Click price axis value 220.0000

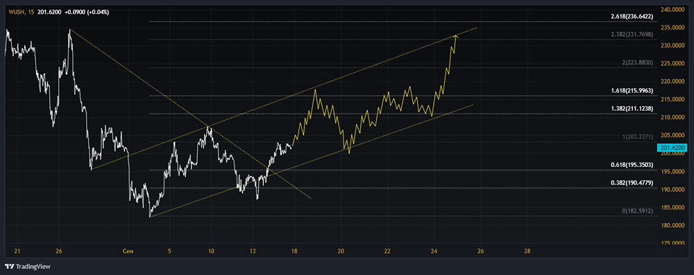pyautogui.click(x=673, y=81)
